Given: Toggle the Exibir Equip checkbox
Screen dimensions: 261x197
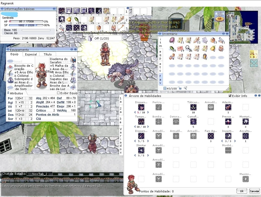Looking at the screenshot, I should [x=58, y=93].
